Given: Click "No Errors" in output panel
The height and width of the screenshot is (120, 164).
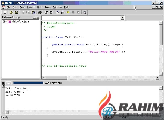Looking at the screenshot, I should tap(13, 95).
